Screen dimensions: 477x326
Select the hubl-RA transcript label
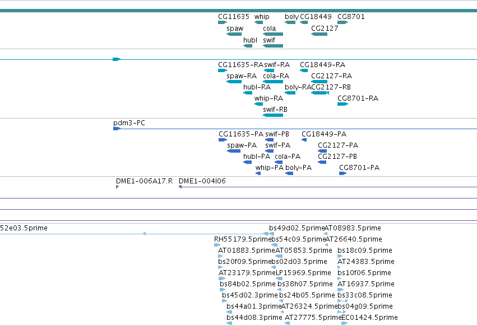point(257,87)
